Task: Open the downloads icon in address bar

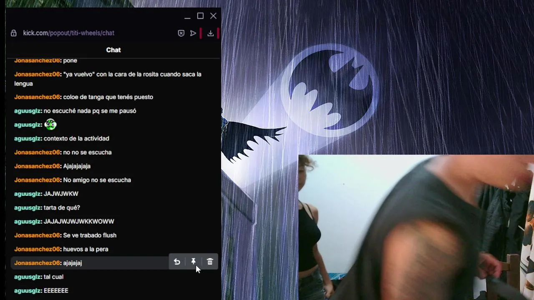Action: (211, 33)
